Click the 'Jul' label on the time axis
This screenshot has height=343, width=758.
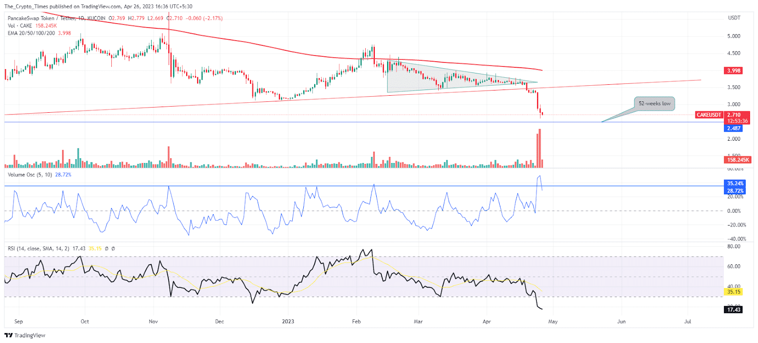(x=687, y=321)
